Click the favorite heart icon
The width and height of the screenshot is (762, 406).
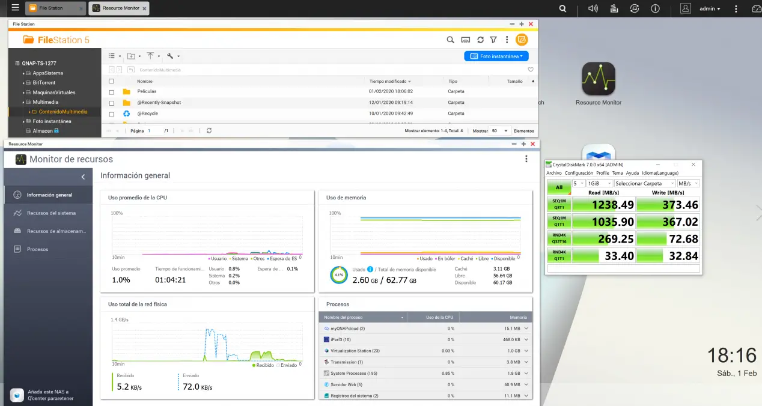[x=531, y=70]
